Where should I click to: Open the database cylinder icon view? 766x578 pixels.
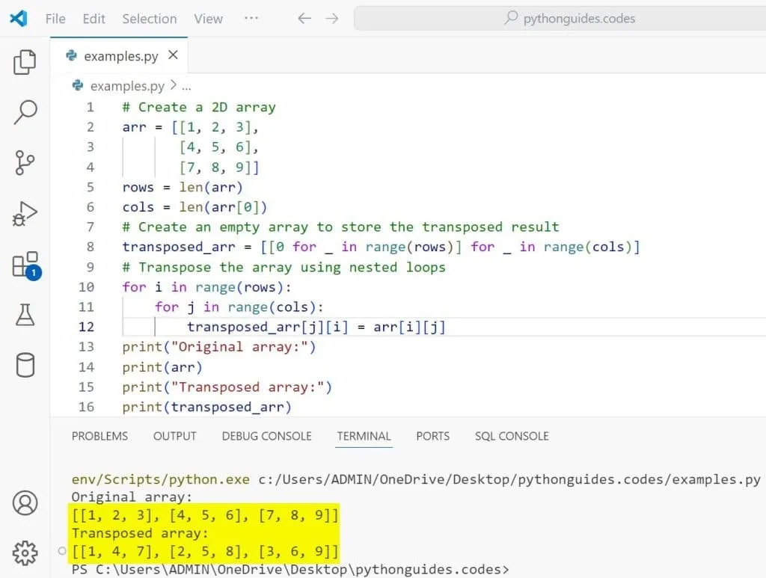[x=25, y=366]
